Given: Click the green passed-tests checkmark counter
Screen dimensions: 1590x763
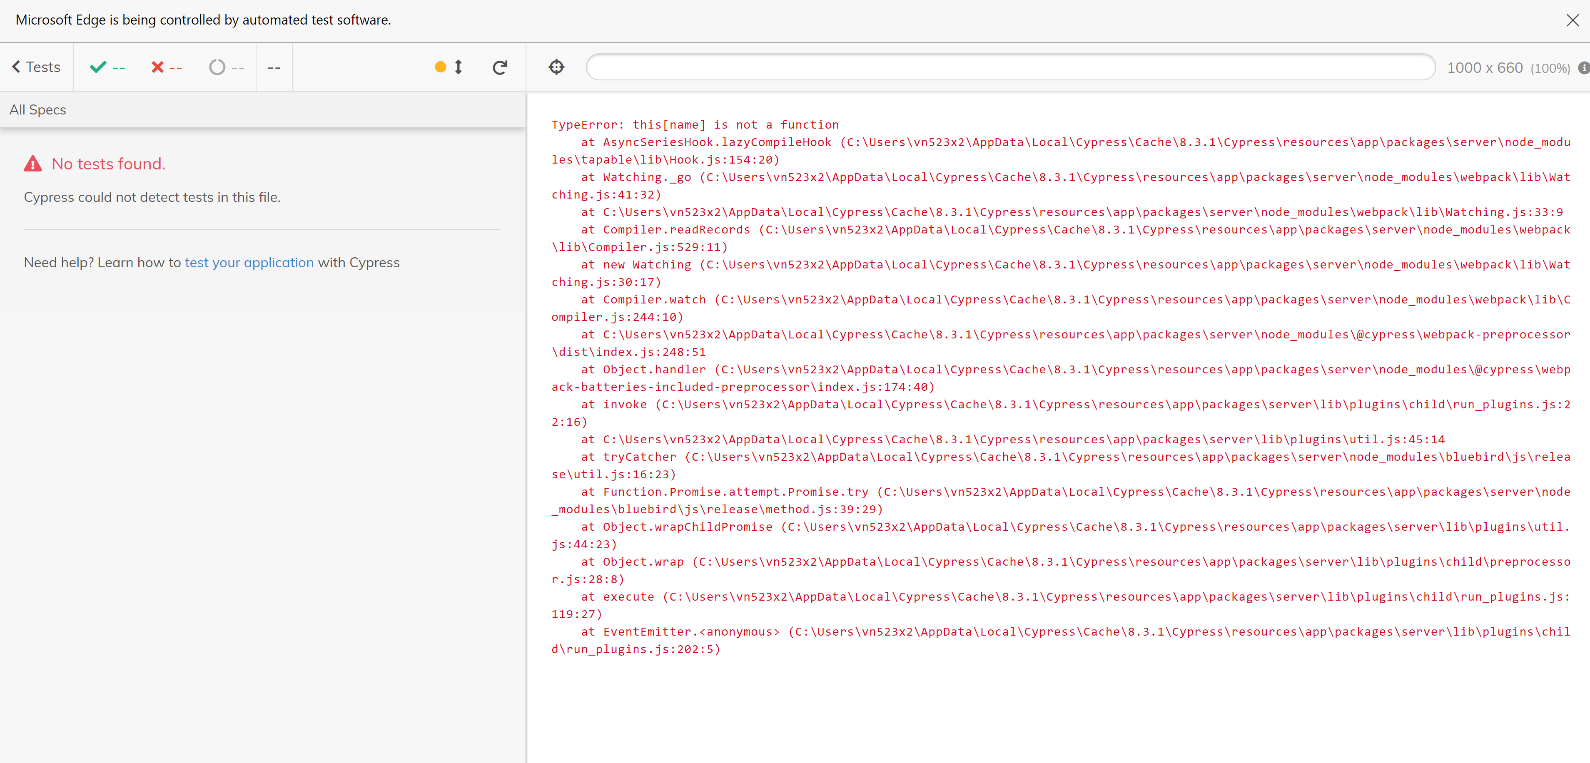Looking at the screenshot, I should pos(107,67).
